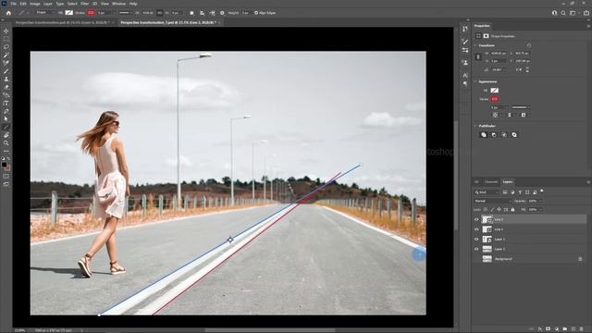Viewport: 592px width, 333px height.
Task: Click the options bar red Stroke swatch
Action: (91, 13)
